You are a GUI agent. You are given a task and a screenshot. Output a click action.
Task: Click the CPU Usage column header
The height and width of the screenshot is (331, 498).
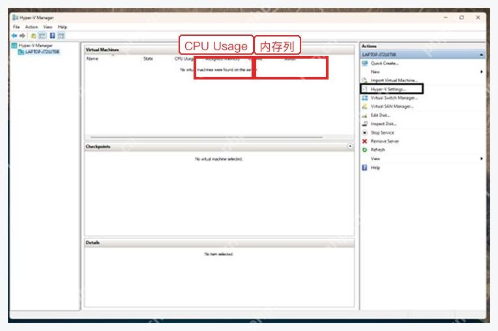[184, 59]
